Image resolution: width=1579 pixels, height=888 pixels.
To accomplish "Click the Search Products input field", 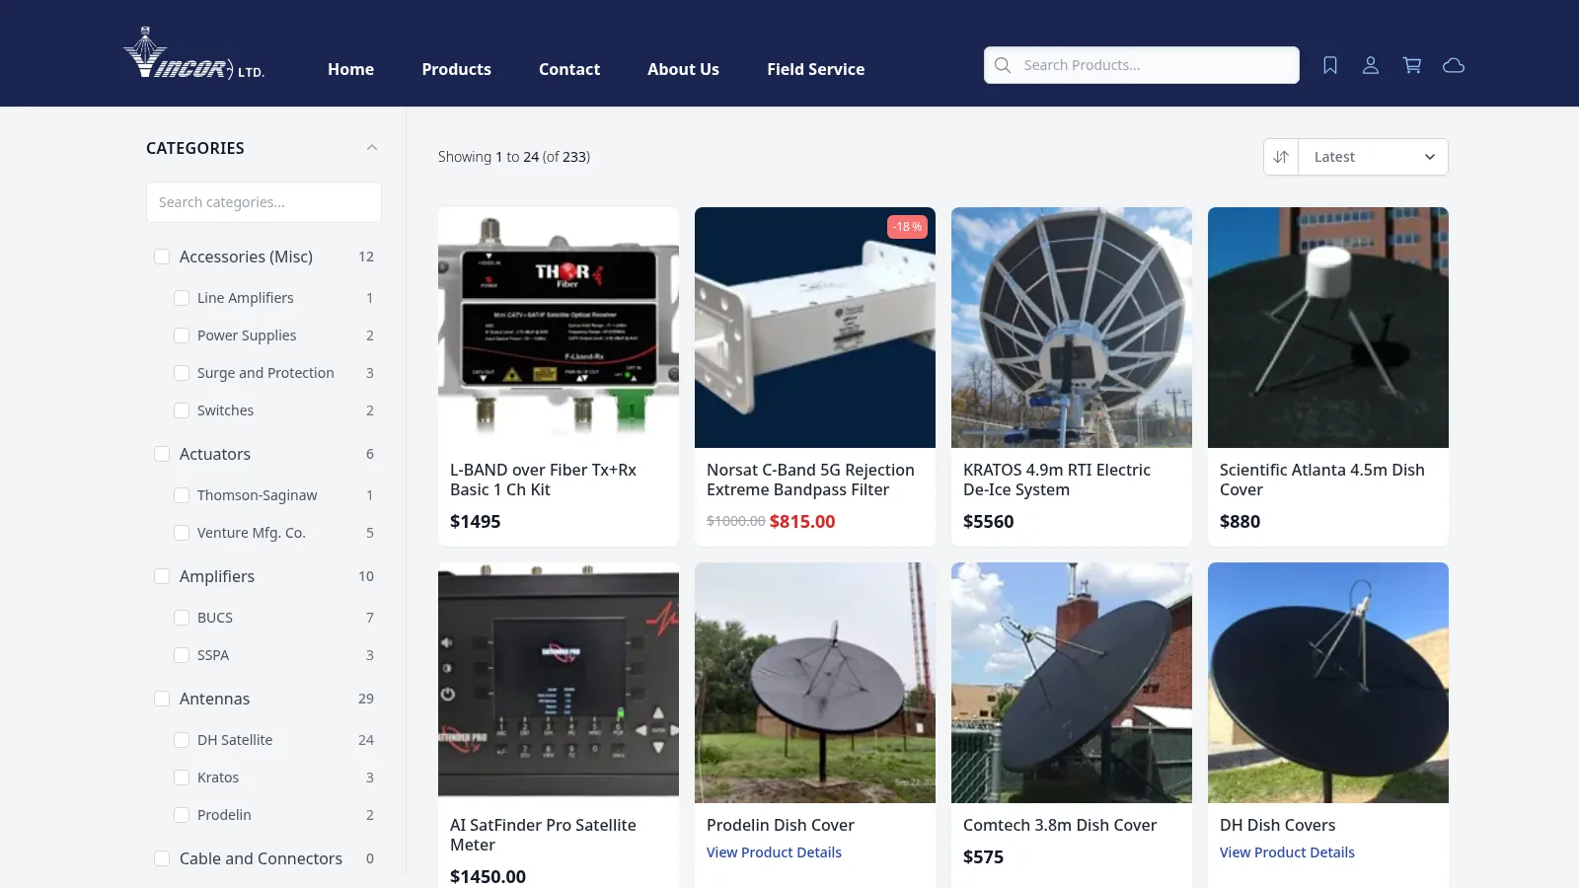I will point(1142,65).
